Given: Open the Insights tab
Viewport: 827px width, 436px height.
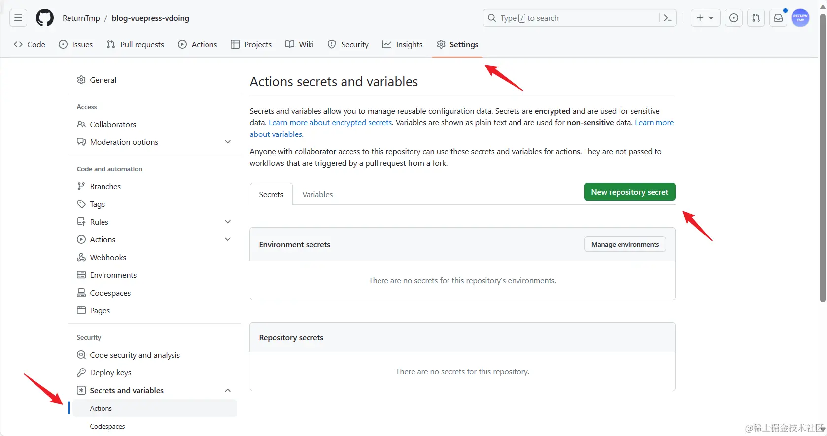Looking at the screenshot, I should [403, 44].
